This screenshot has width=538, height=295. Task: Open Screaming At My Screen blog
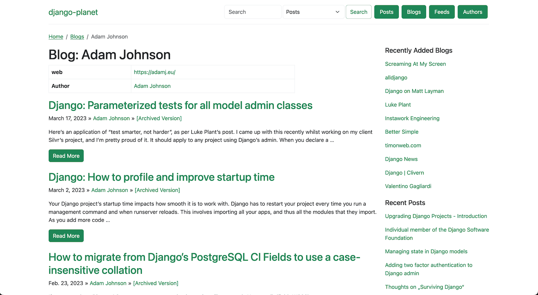click(415, 64)
